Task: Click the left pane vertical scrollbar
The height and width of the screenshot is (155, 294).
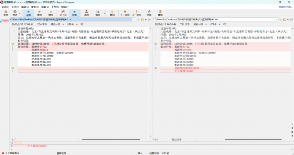Action: point(150,82)
